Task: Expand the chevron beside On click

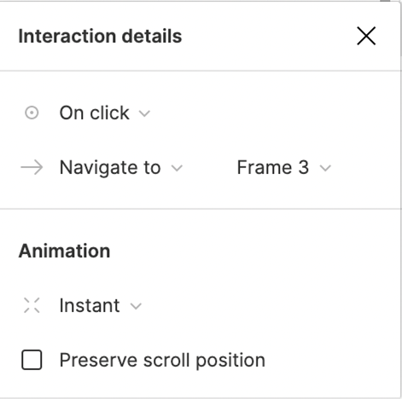Action: 144,113
